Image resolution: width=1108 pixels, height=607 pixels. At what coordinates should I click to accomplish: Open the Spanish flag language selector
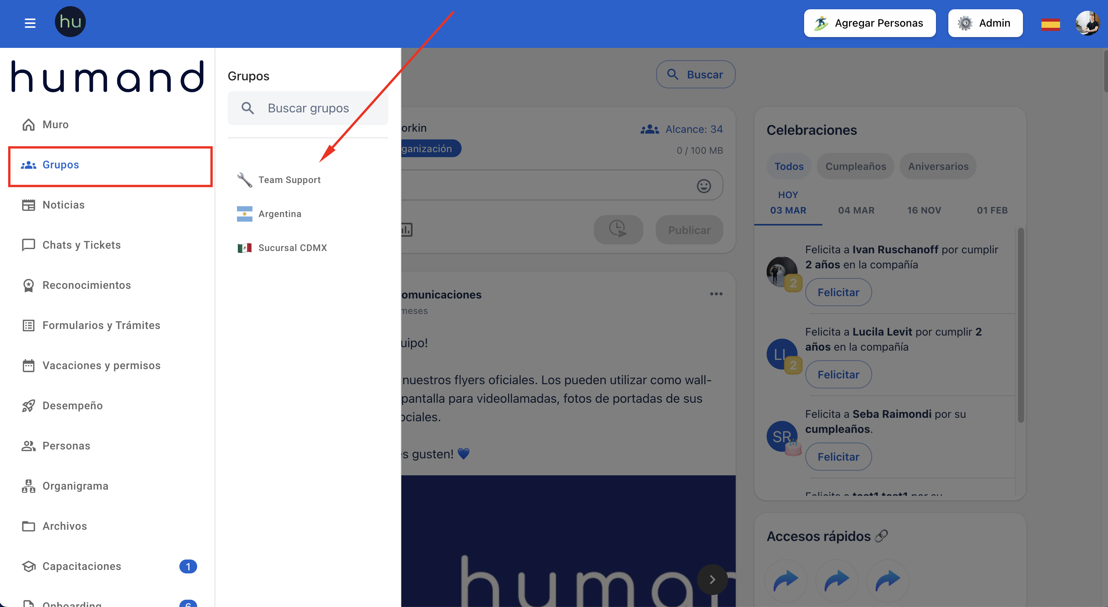click(x=1050, y=24)
